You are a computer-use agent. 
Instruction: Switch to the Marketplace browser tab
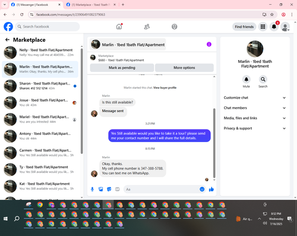click(91, 5)
